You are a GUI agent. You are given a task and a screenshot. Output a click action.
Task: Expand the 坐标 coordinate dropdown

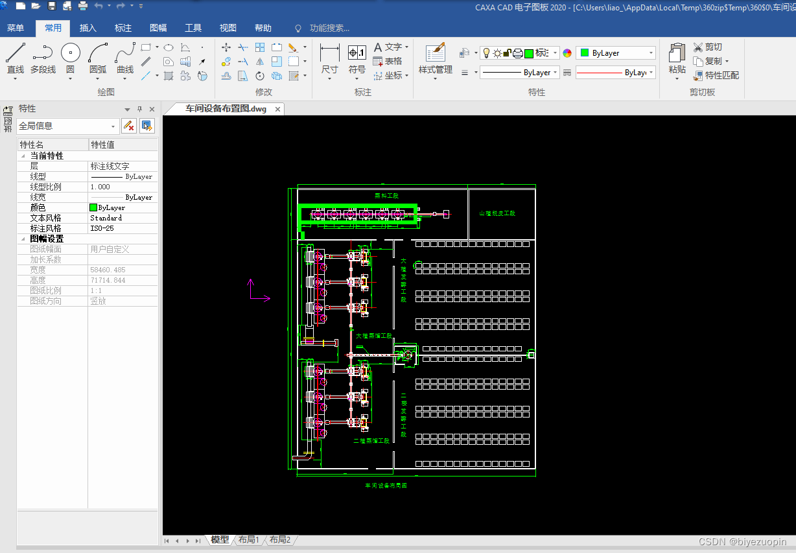407,75
